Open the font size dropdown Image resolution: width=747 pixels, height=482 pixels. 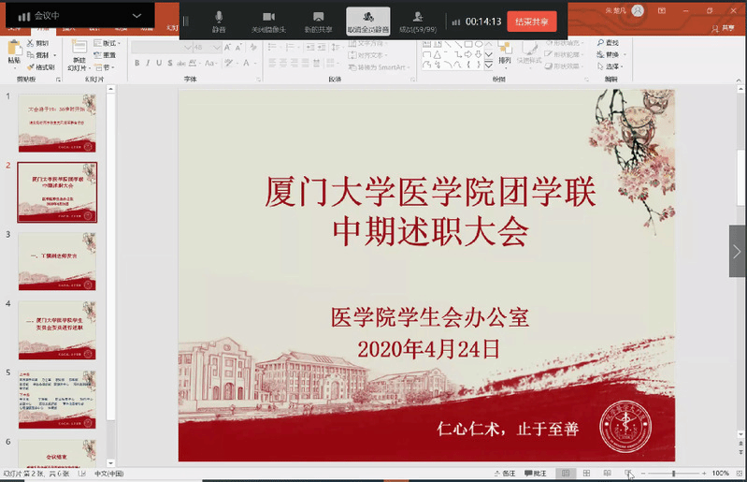pyautogui.click(x=217, y=47)
